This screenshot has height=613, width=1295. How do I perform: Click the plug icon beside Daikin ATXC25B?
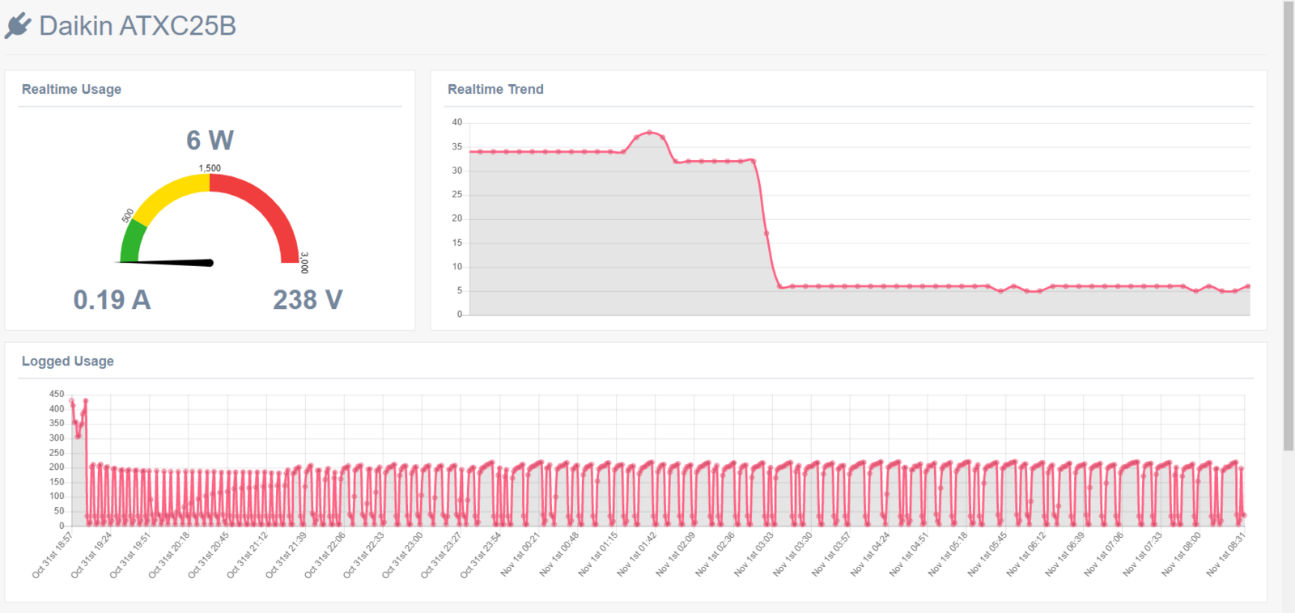[18, 26]
